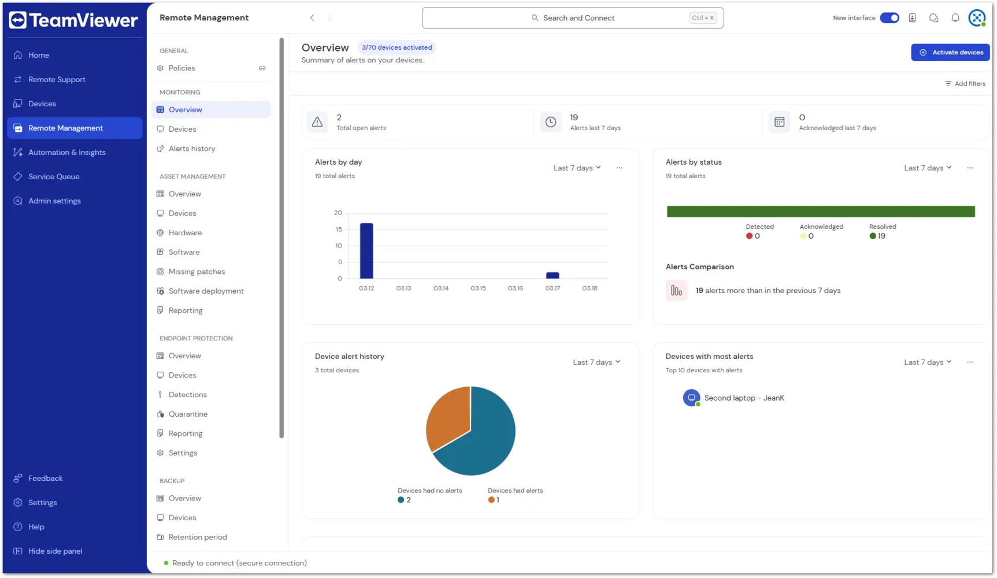The image size is (997, 578).
Task: Expand Last 7 days dropdown in Device alert history
Action: click(596, 362)
